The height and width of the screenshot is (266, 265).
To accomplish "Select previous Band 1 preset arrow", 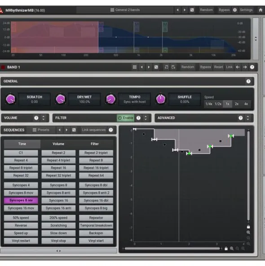I will pyautogui.click(x=142, y=67).
